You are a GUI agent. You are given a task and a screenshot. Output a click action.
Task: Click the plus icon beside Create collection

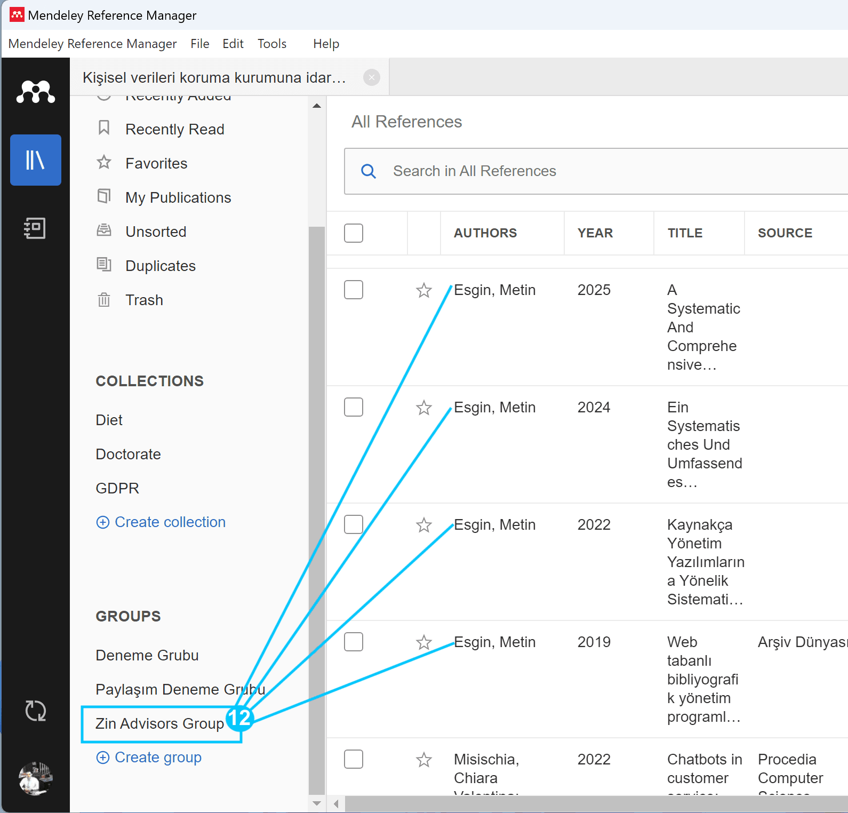[x=102, y=522]
